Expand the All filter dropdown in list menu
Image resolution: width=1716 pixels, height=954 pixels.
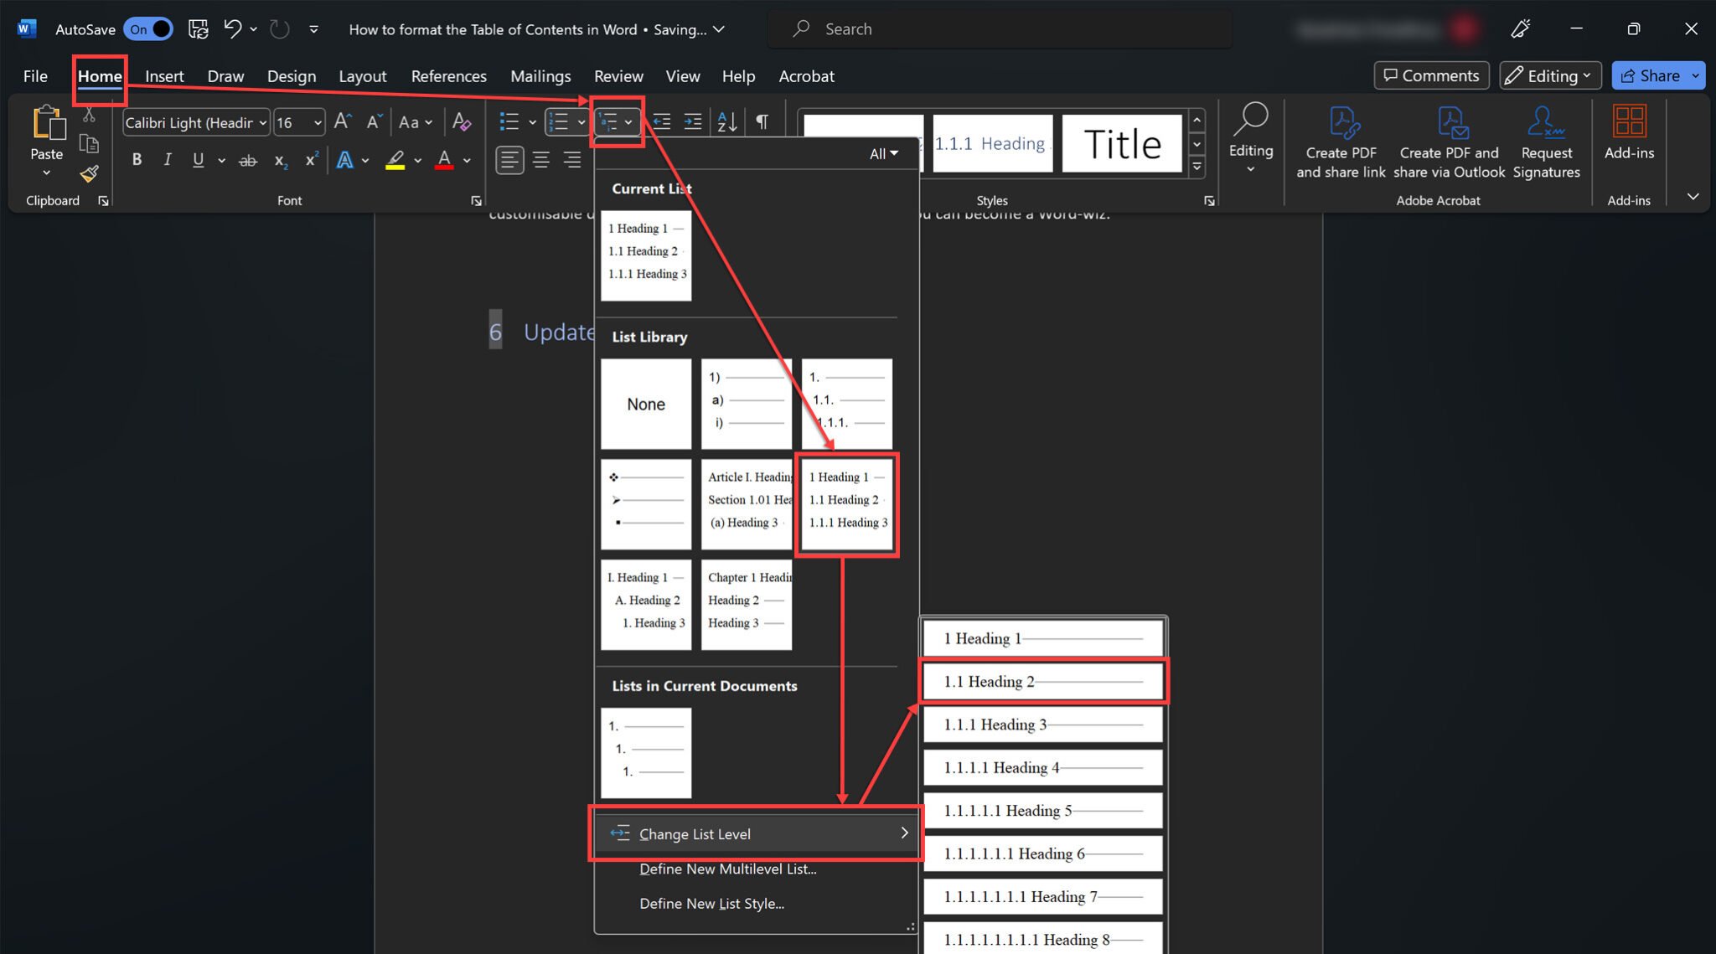point(883,154)
